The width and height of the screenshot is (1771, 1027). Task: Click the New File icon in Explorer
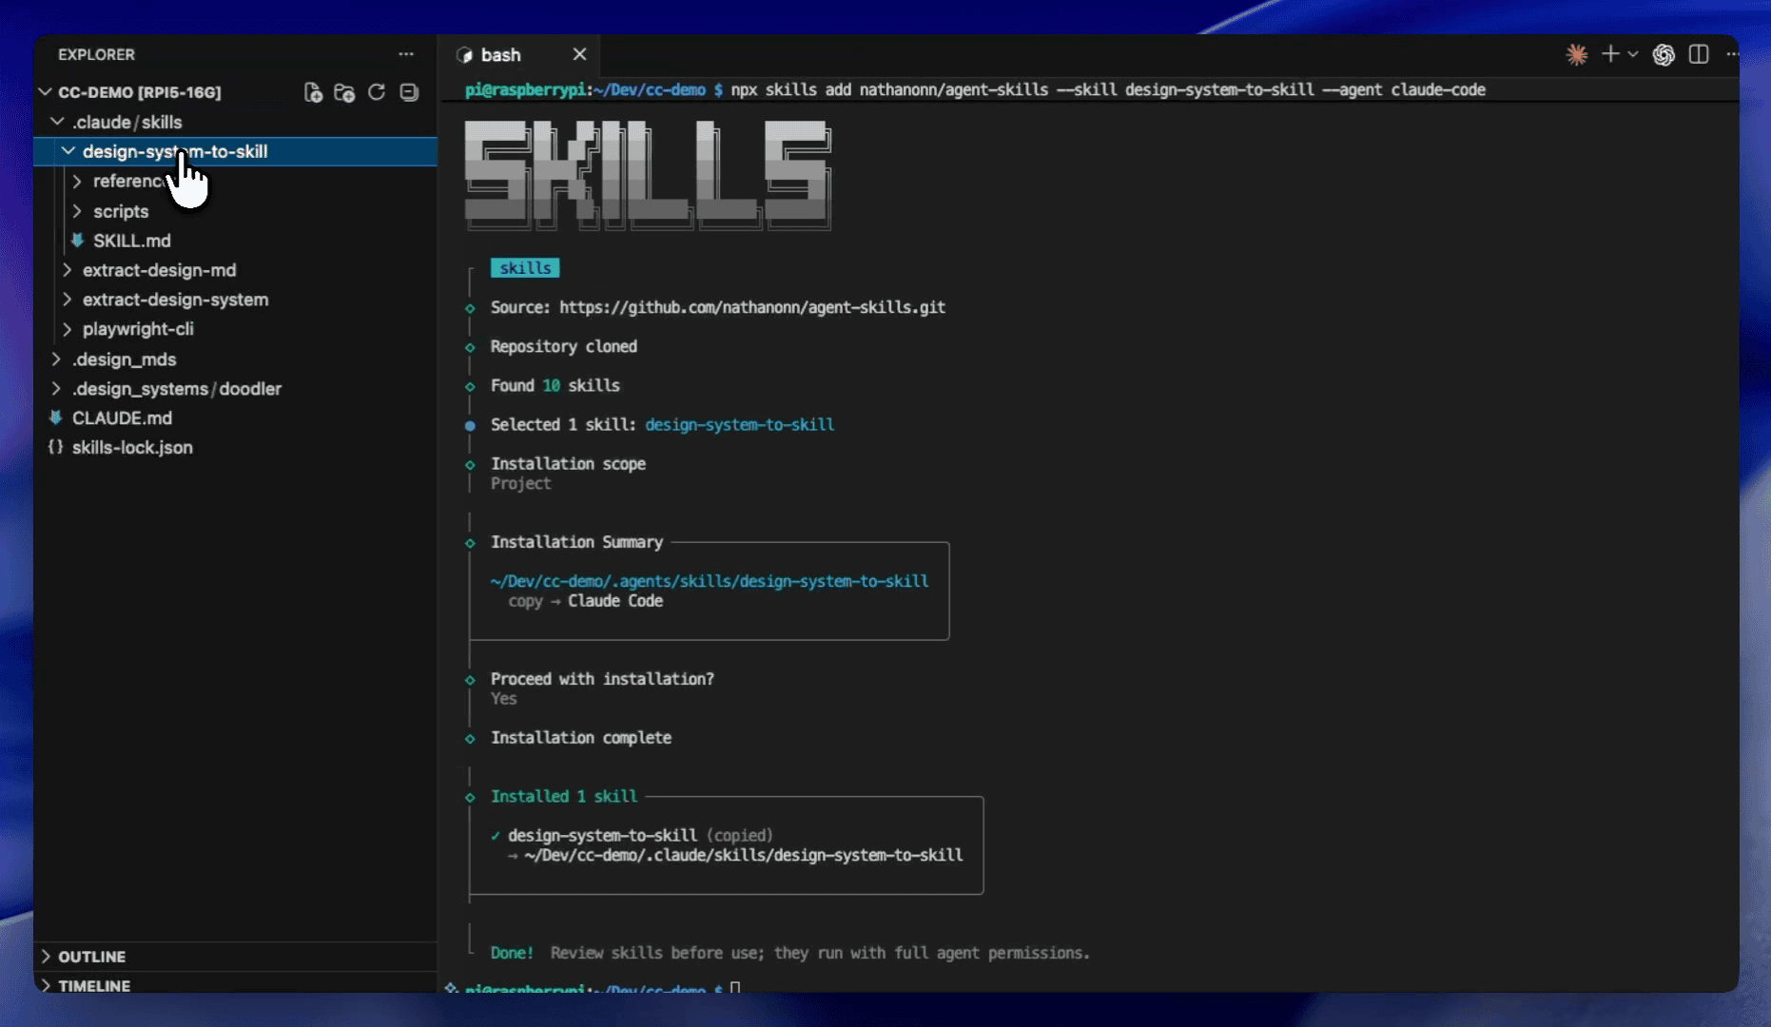point(313,92)
